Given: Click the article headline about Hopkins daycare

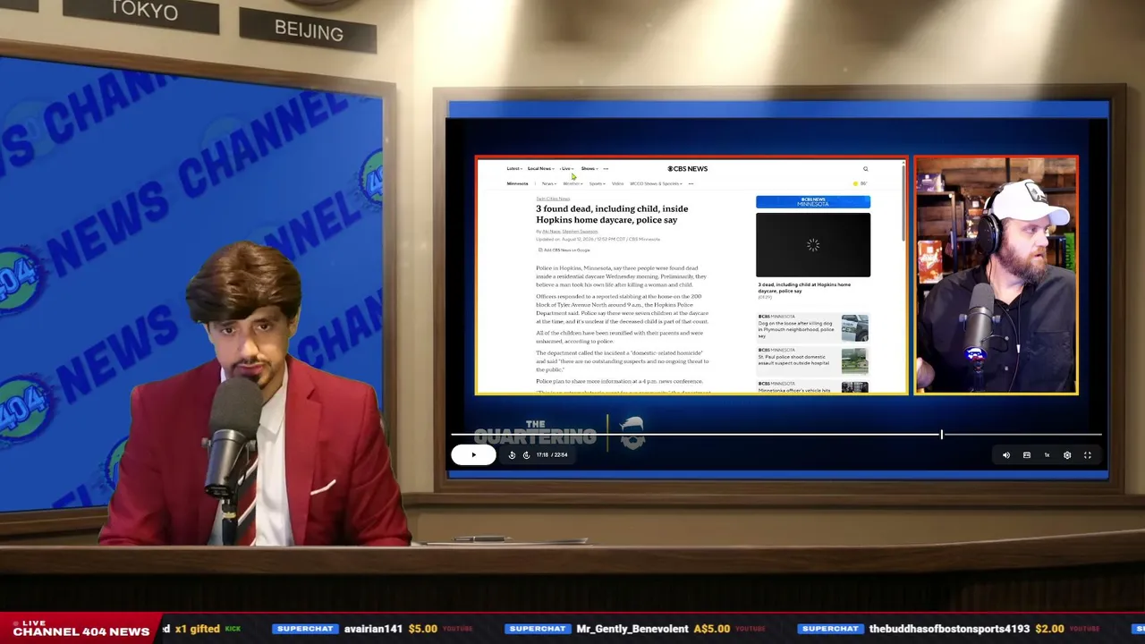Looking at the screenshot, I should click(x=612, y=215).
